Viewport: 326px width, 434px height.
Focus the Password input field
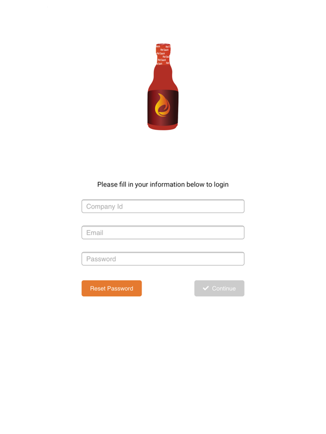(x=163, y=259)
